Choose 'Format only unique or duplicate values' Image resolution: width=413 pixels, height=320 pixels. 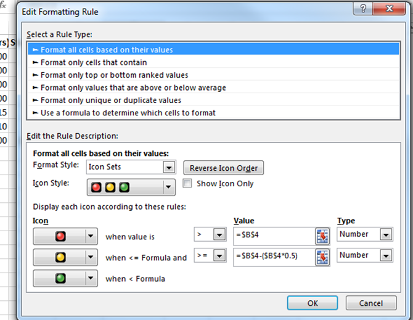111,100
